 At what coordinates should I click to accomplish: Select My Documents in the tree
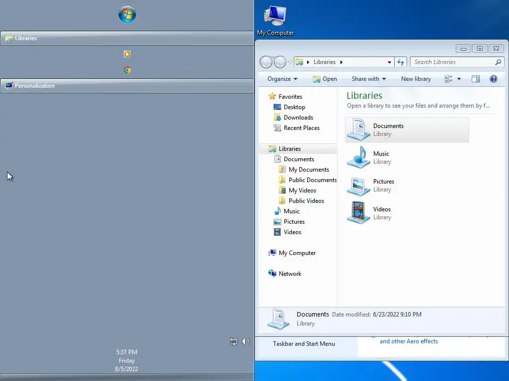(x=304, y=170)
